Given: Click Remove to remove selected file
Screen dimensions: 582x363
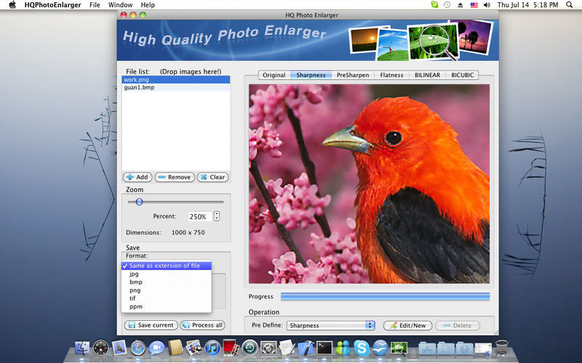Looking at the screenshot, I should [x=175, y=177].
